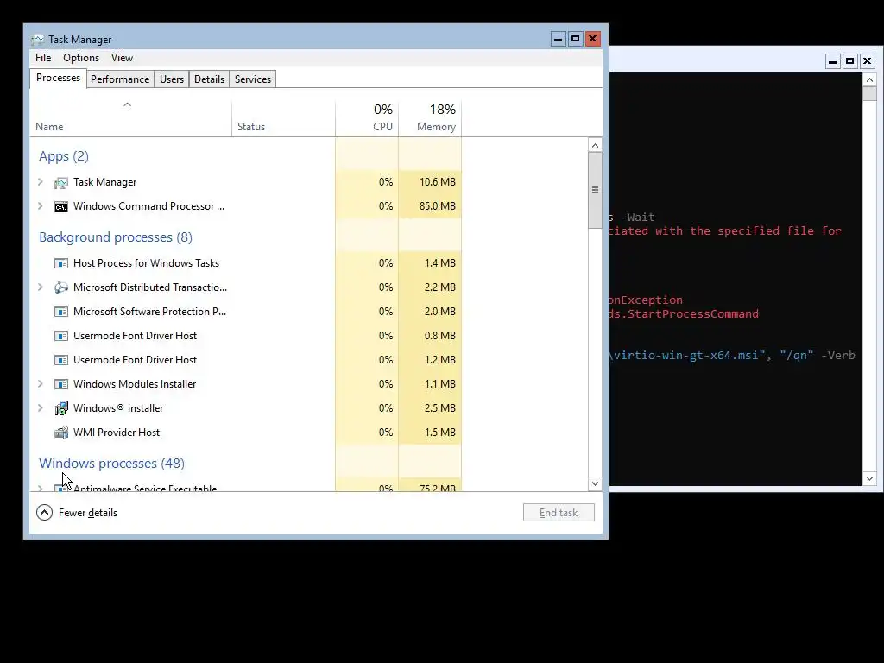The width and height of the screenshot is (884, 663).
Task: Switch to the Details tab
Action: click(209, 79)
